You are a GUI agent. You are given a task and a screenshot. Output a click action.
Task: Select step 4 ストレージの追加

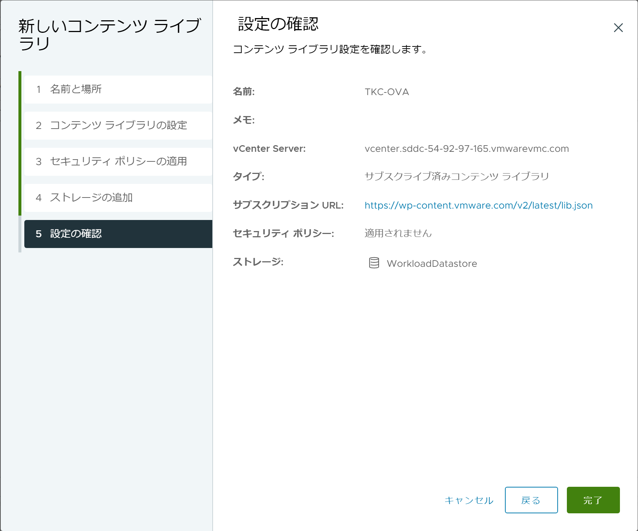click(x=118, y=198)
